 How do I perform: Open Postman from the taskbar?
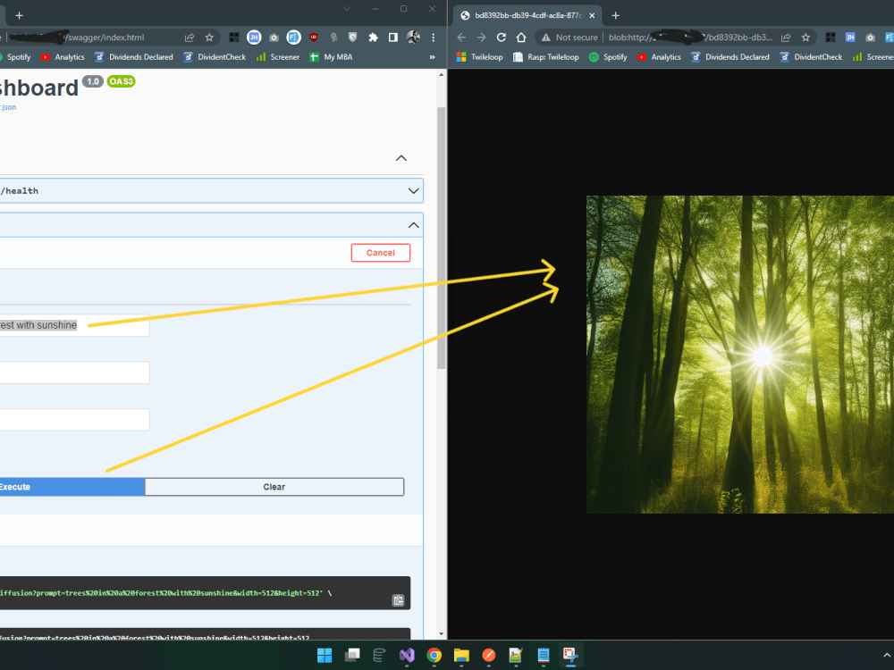(489, 656)
